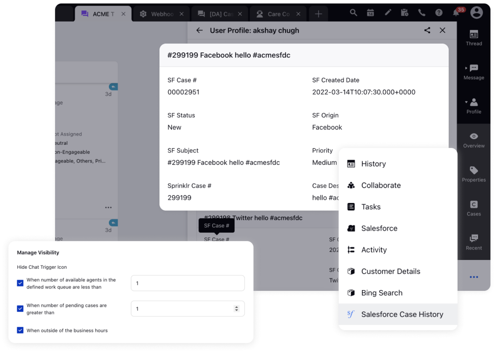The image size is (495, 352).
Task: Add a new tab with plus button
Action: coord(318,14)
